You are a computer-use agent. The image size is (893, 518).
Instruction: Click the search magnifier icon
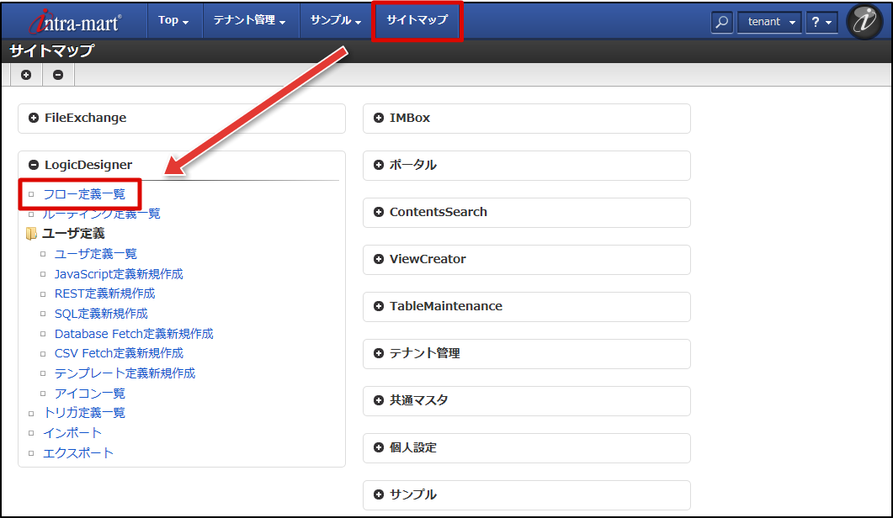point(721,22)
